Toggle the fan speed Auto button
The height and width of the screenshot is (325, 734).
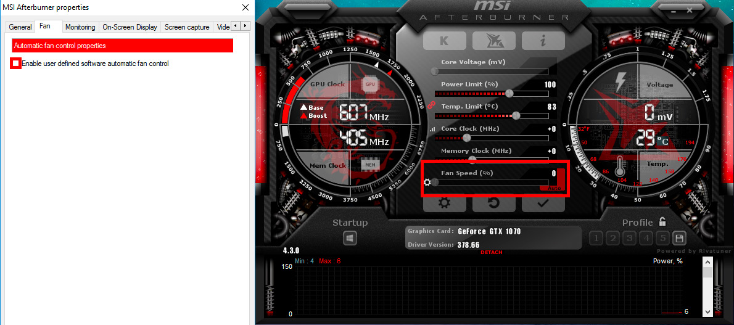click(x=555, y=188)
